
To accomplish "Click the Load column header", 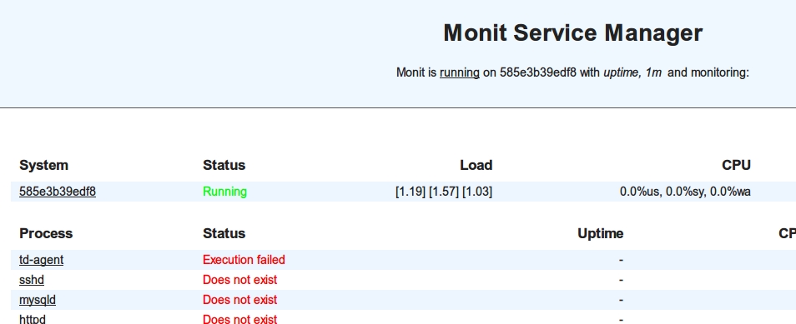I will (x=476, y=165).
